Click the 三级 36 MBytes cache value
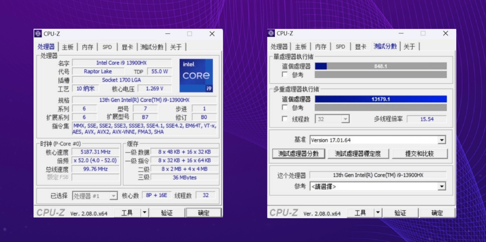 (184, 178)
